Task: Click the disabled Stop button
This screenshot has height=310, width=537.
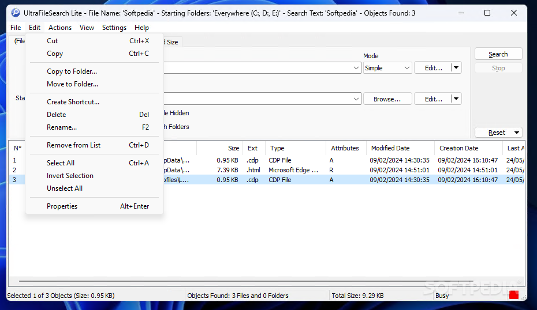Action: coord(498,68)
